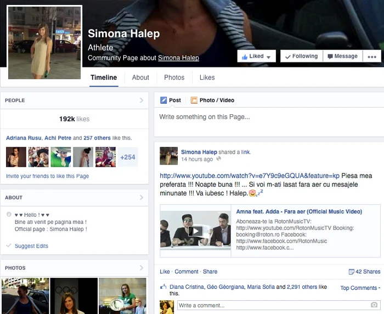Open Adriana Rusu's profile link
This screenshot has height=314, width=384.
click(x=24, y=138)
